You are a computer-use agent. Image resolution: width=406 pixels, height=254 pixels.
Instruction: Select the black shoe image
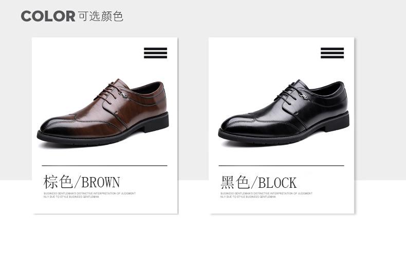click(x=284, y=113)
